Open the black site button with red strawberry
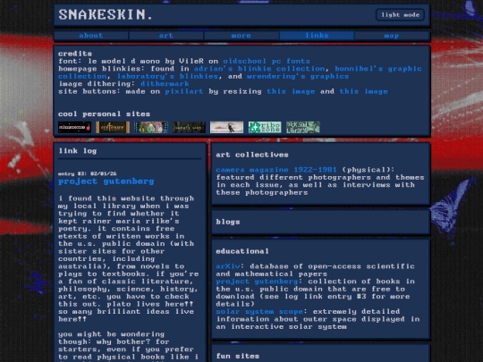 (74, 127)
